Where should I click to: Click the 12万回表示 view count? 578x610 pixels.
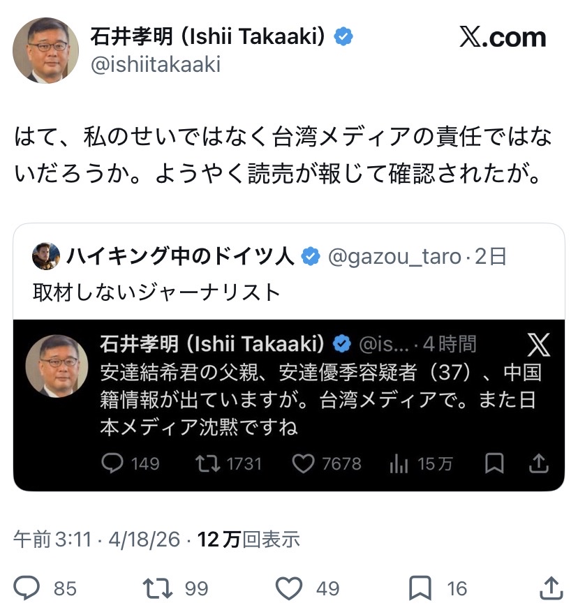(x=249, y=540)
